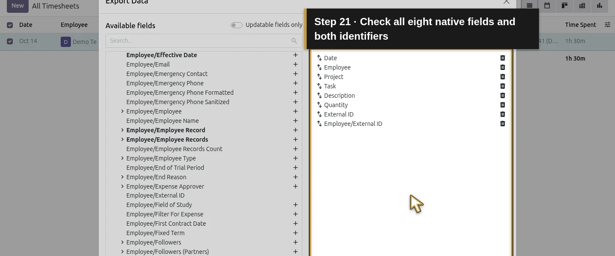
Task: Select Employee/Emergency Phone Formatted row
Action: coord(180,93)
